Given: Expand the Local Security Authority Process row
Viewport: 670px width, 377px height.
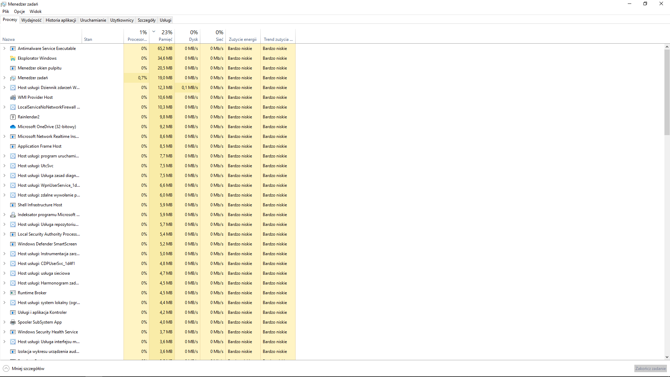Looking at the screenshot, I should [5, 234].
